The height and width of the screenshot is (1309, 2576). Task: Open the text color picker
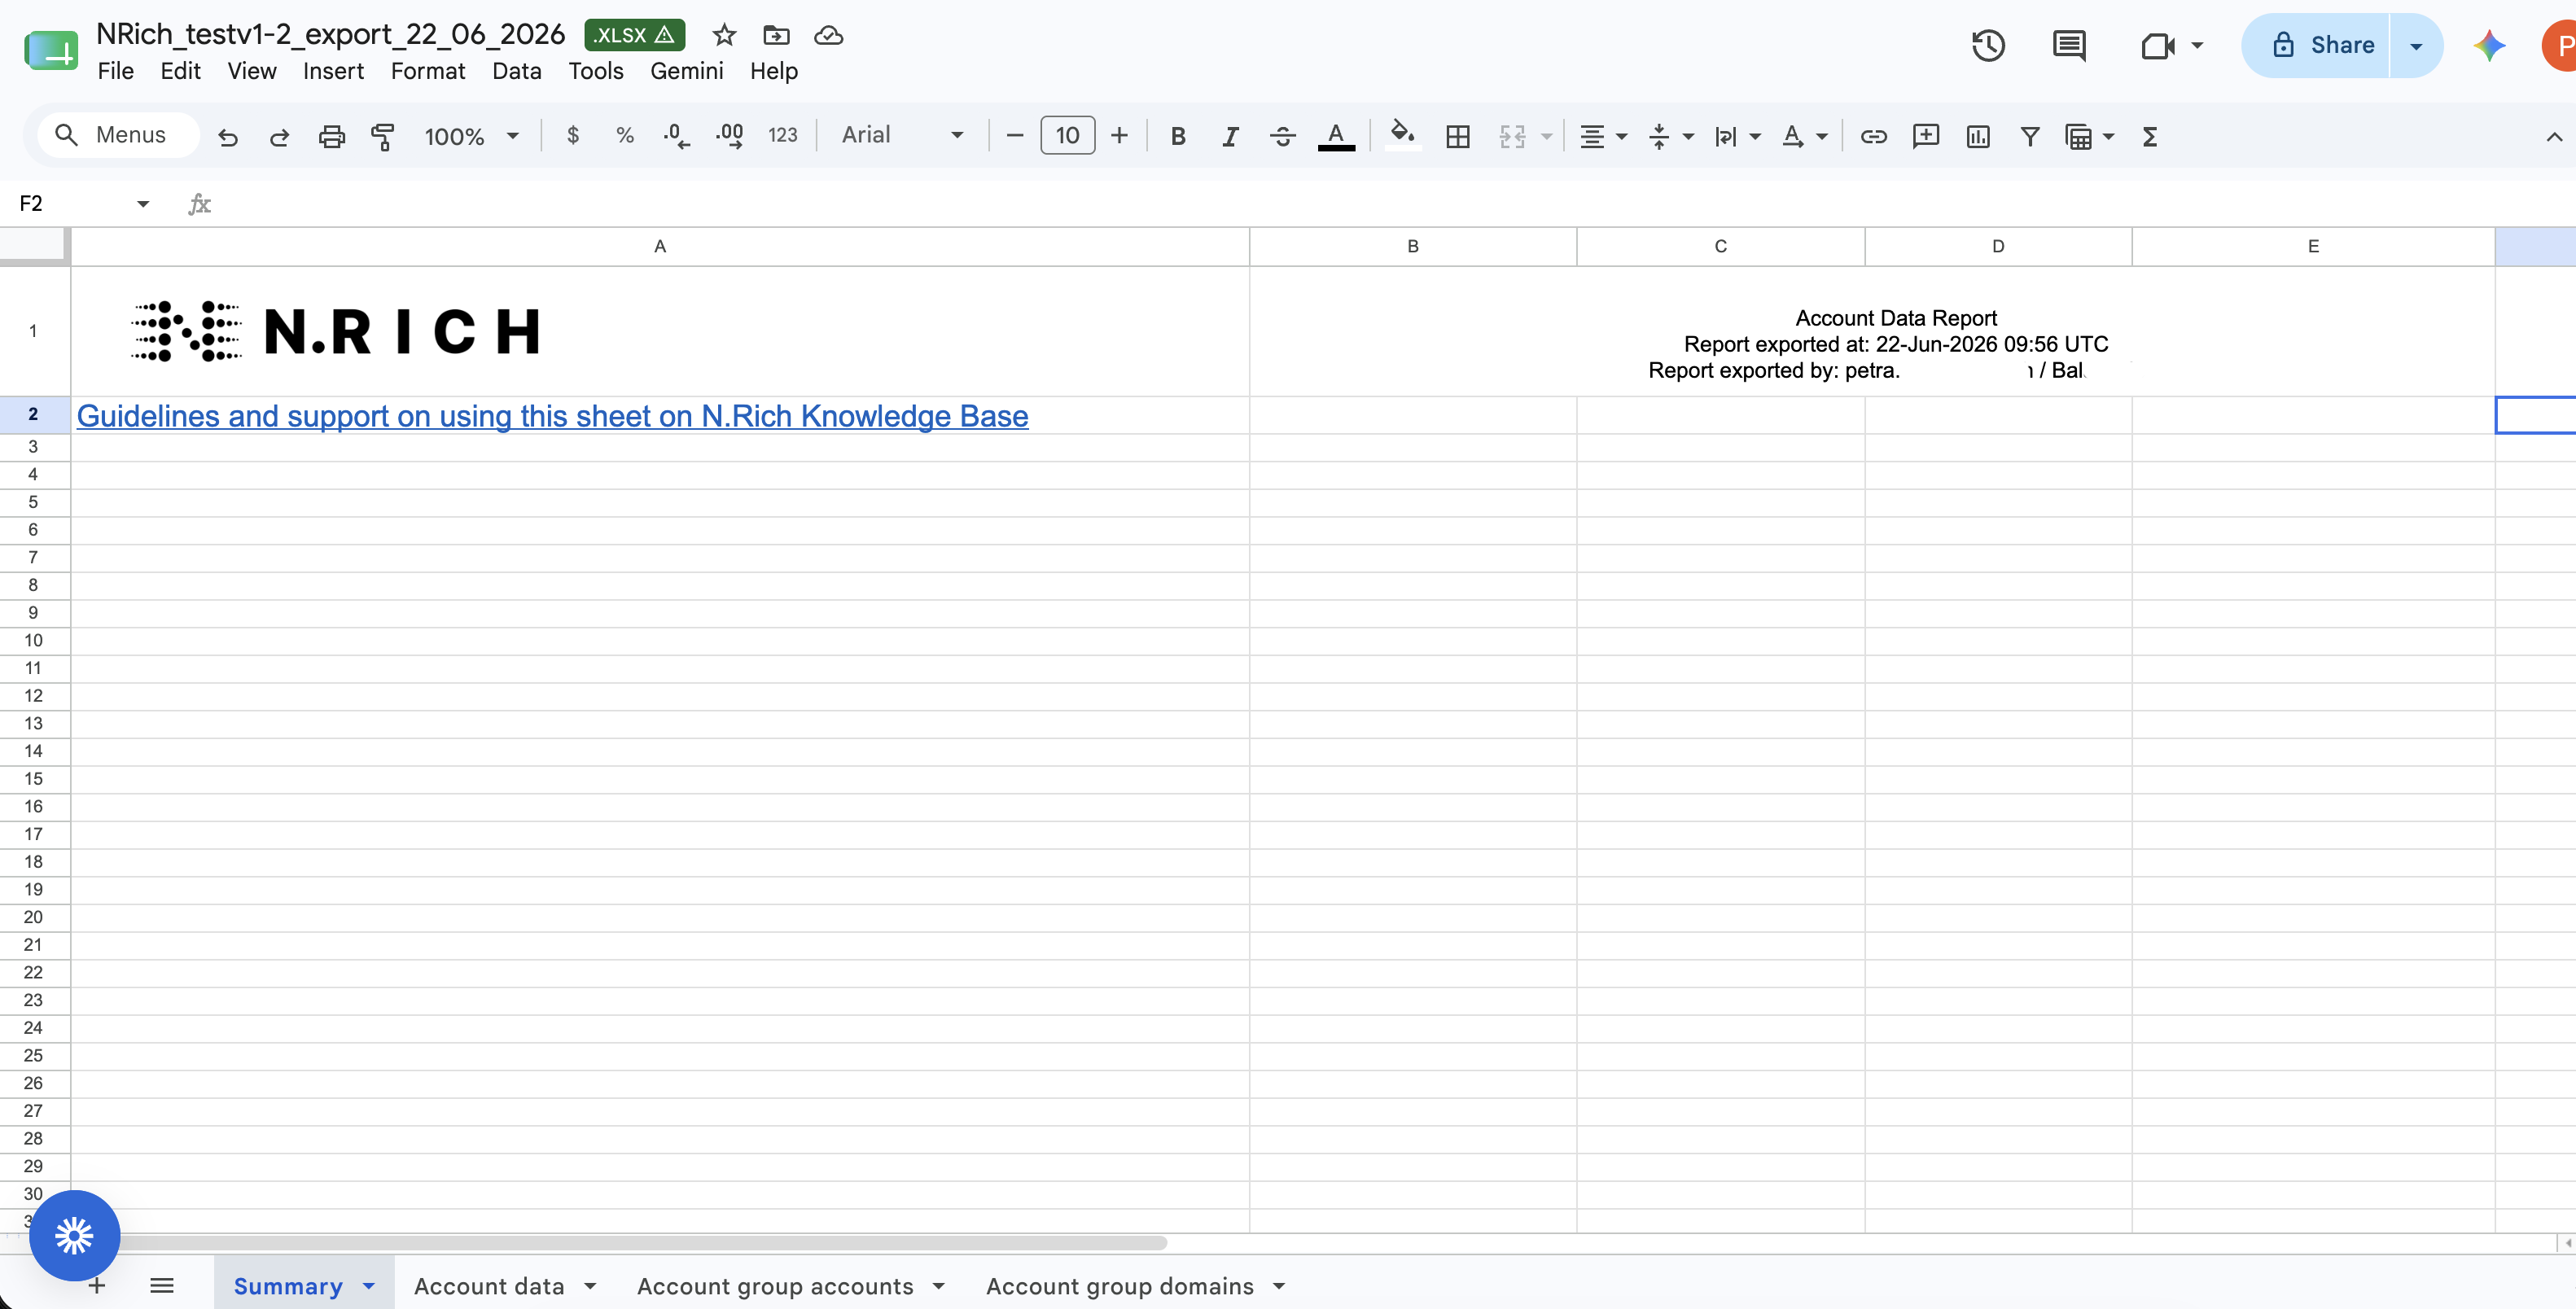coord(1336,136)
